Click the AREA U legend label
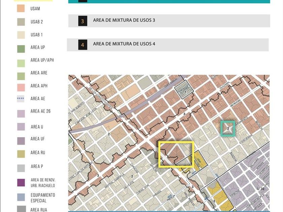The image size is (283, 212). [x=37, y=127]
